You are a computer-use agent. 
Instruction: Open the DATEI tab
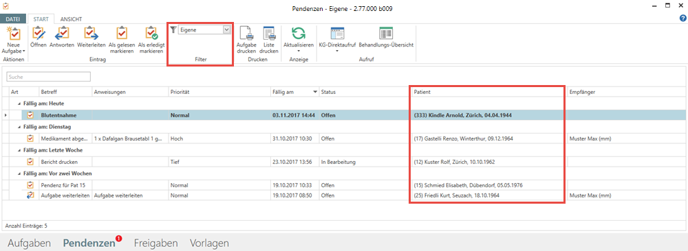tap(12, 19)
